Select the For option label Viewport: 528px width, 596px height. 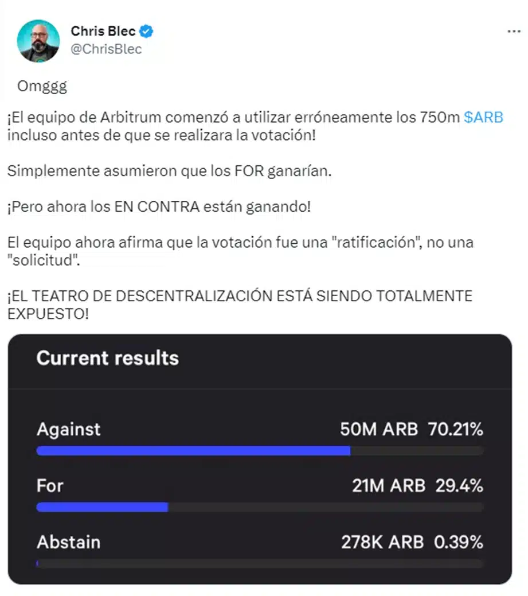(50, 486)
